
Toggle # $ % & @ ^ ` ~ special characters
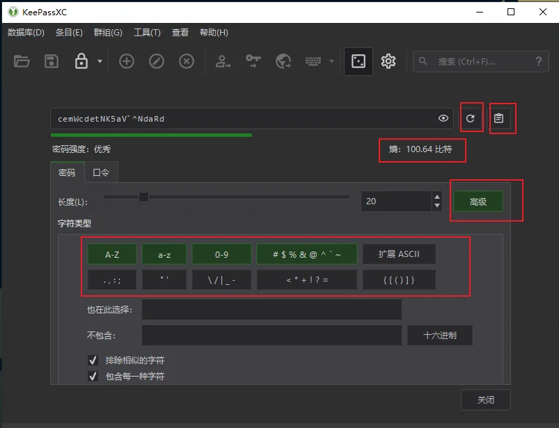click(306, 254)
